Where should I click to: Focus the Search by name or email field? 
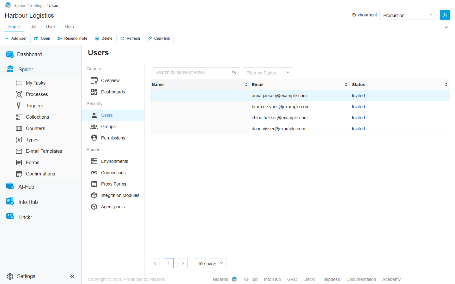196,72
